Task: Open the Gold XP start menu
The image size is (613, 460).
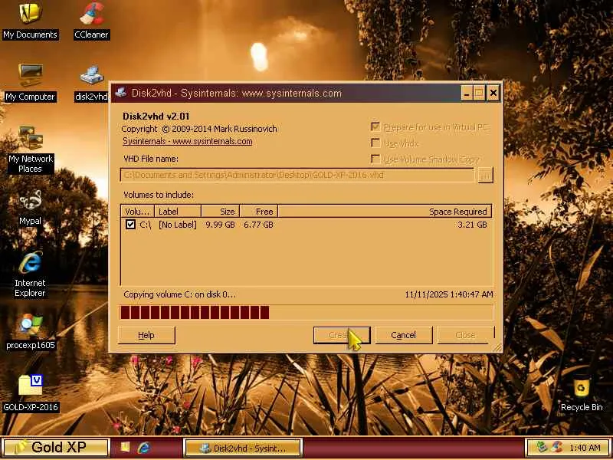Action: (54, 447)
